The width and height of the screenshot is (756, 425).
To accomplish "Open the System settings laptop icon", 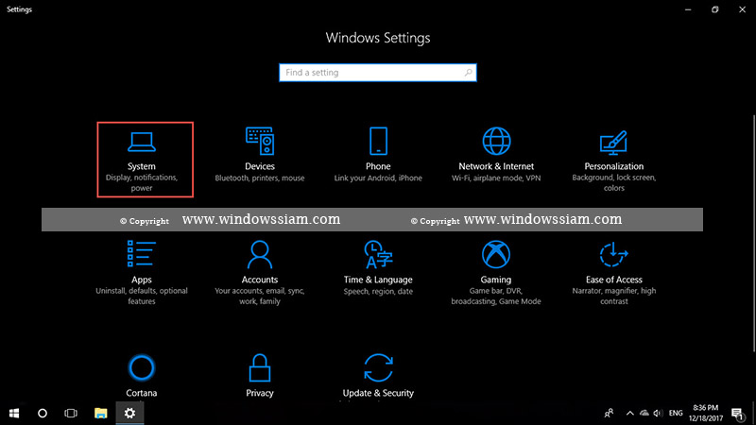I will [x=141, y=142].
